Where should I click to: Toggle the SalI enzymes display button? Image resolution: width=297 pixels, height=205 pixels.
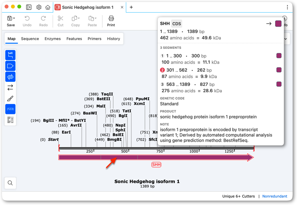[10, 55]
